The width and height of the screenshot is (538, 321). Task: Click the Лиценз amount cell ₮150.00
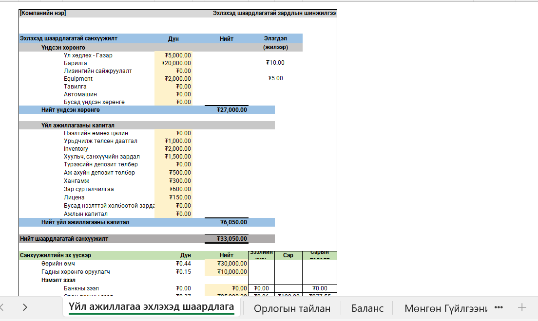click(173, 197)
